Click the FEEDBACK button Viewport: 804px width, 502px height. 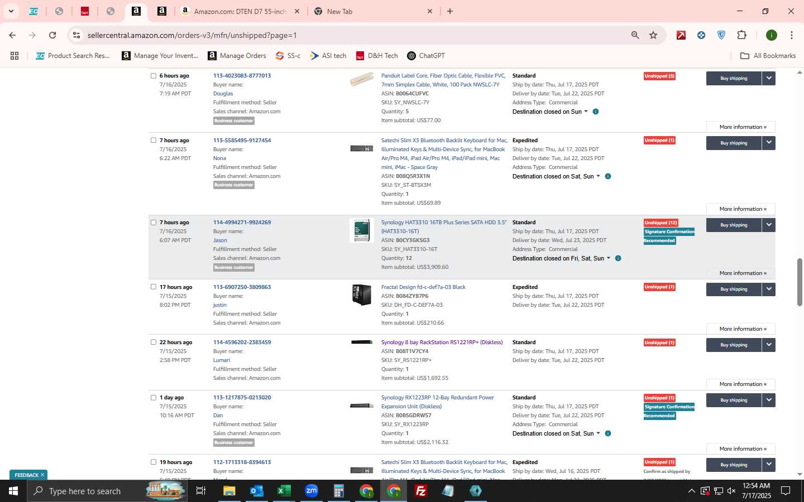[28, 475]
